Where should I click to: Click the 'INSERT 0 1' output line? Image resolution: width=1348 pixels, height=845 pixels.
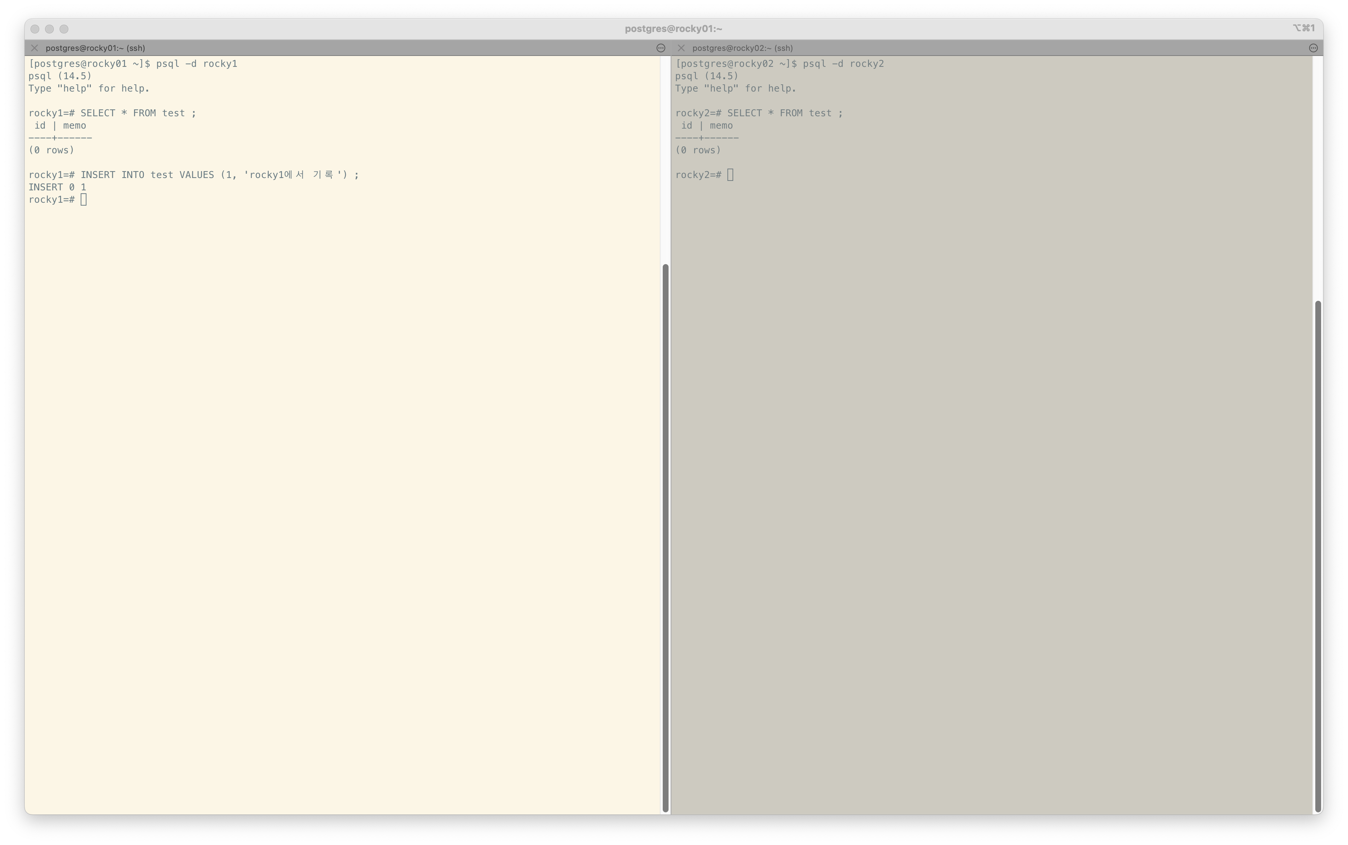[57, 187]
